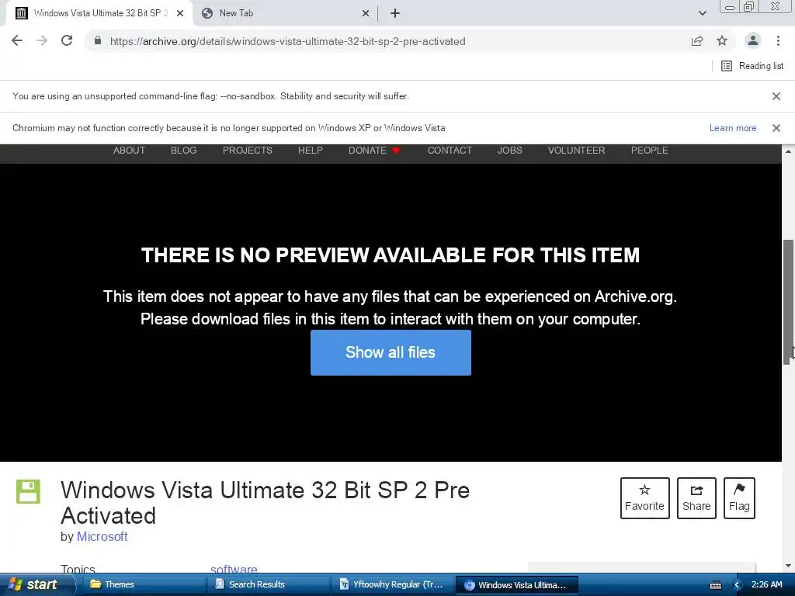Click the Flag button
795x596 pixels.
tap(739, 497)
